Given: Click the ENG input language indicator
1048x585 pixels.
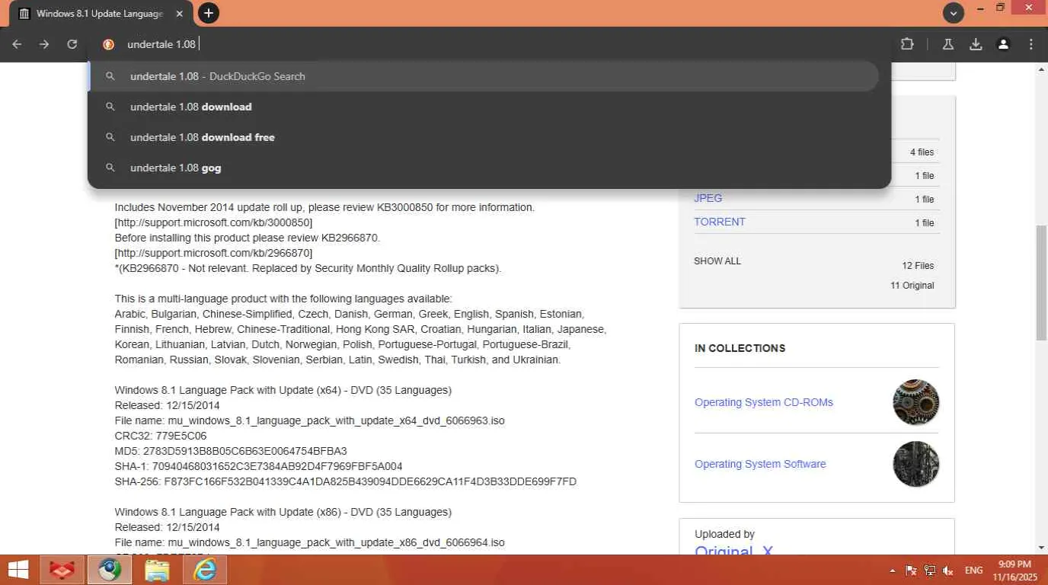Looking at the screenshot, I should pos(973,570).
